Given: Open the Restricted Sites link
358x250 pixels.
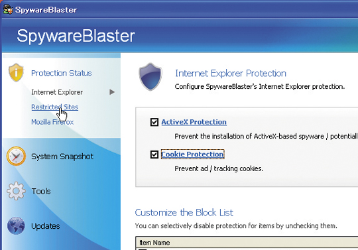Looking at the screenshot, I should coord(54,107).
